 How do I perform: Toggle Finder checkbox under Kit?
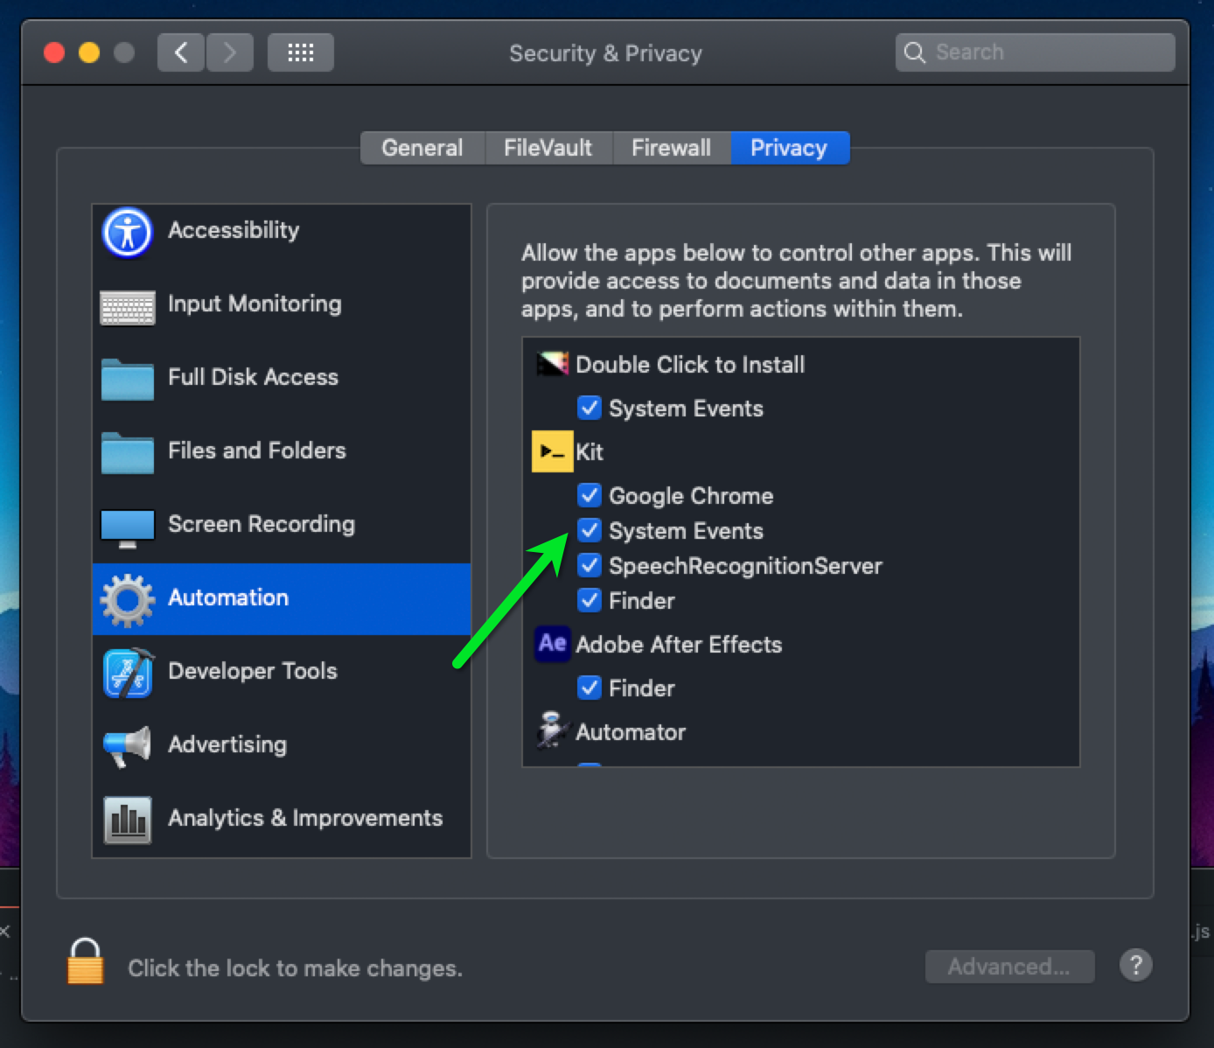pyautogui.click(x=590, y=600)
